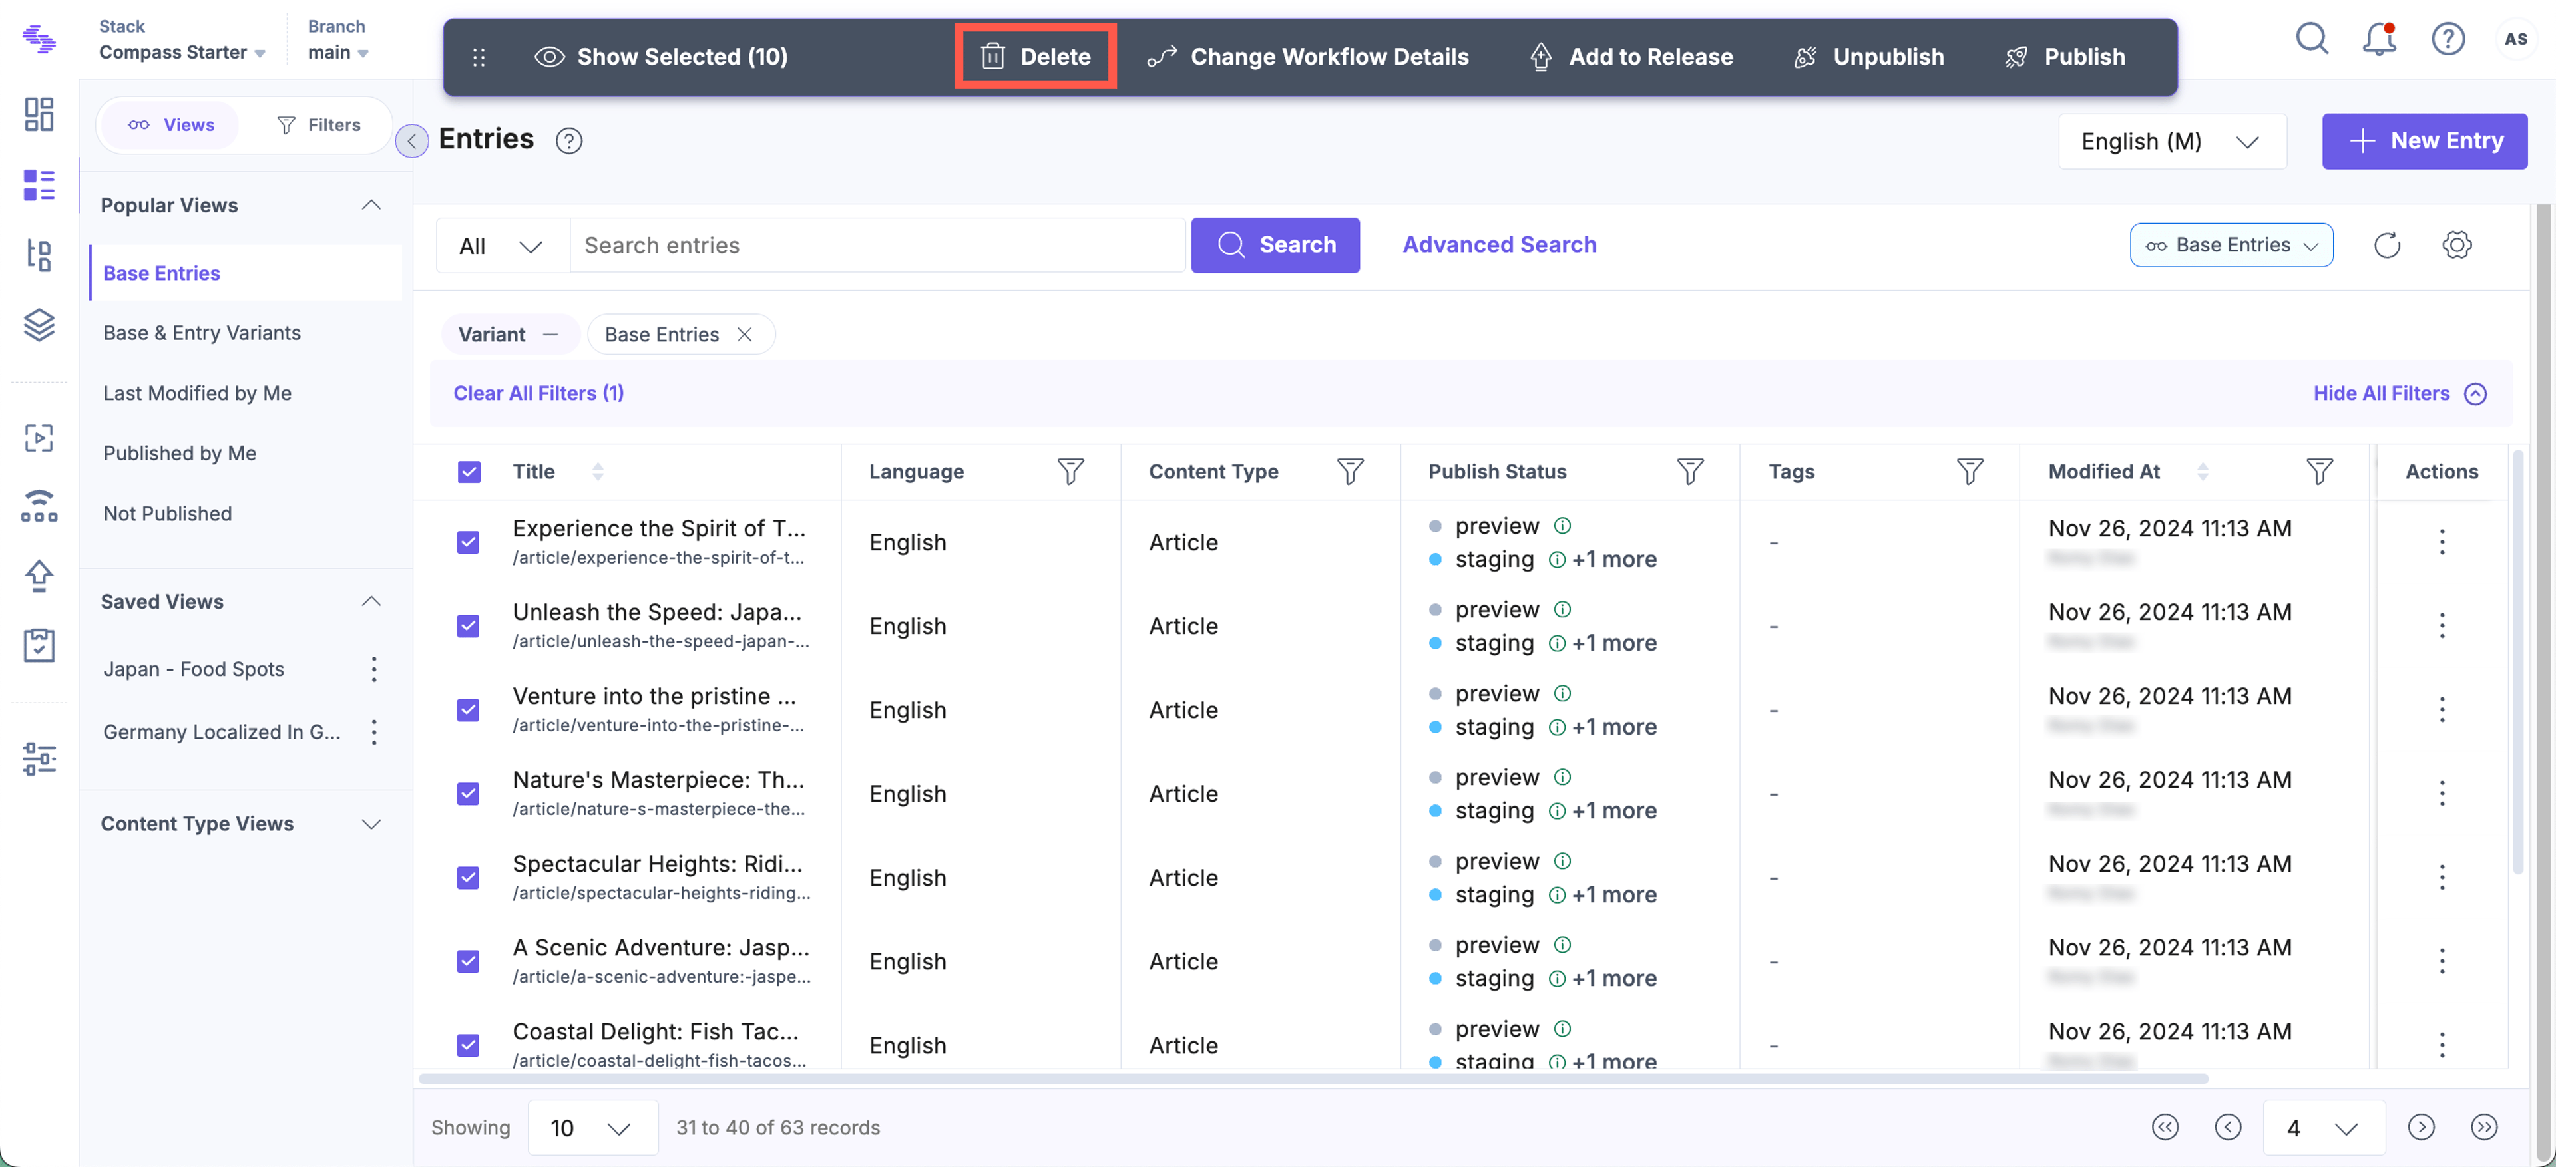Screen dimensions: 2556x1167
Task: Uncheck Spectacular Heights entry checkbox
Action: point(469,876)
